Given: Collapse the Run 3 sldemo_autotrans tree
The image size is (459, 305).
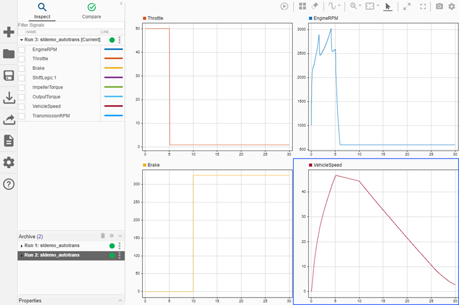Looking at the screenshot, I should [x=21, y=40].
